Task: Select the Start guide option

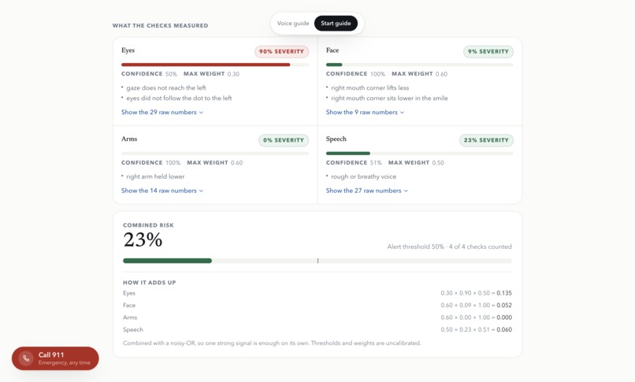Action: [x=336, y=24]
